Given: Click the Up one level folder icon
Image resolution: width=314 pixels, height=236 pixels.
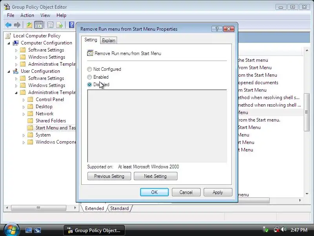Looking at the screenshot, I should 29,25.
